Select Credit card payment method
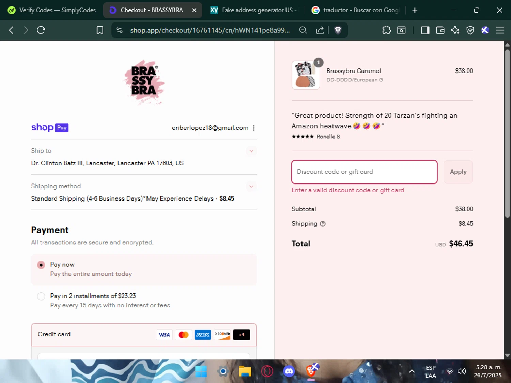Screen dimensions: 511x383 click(144, 335)
